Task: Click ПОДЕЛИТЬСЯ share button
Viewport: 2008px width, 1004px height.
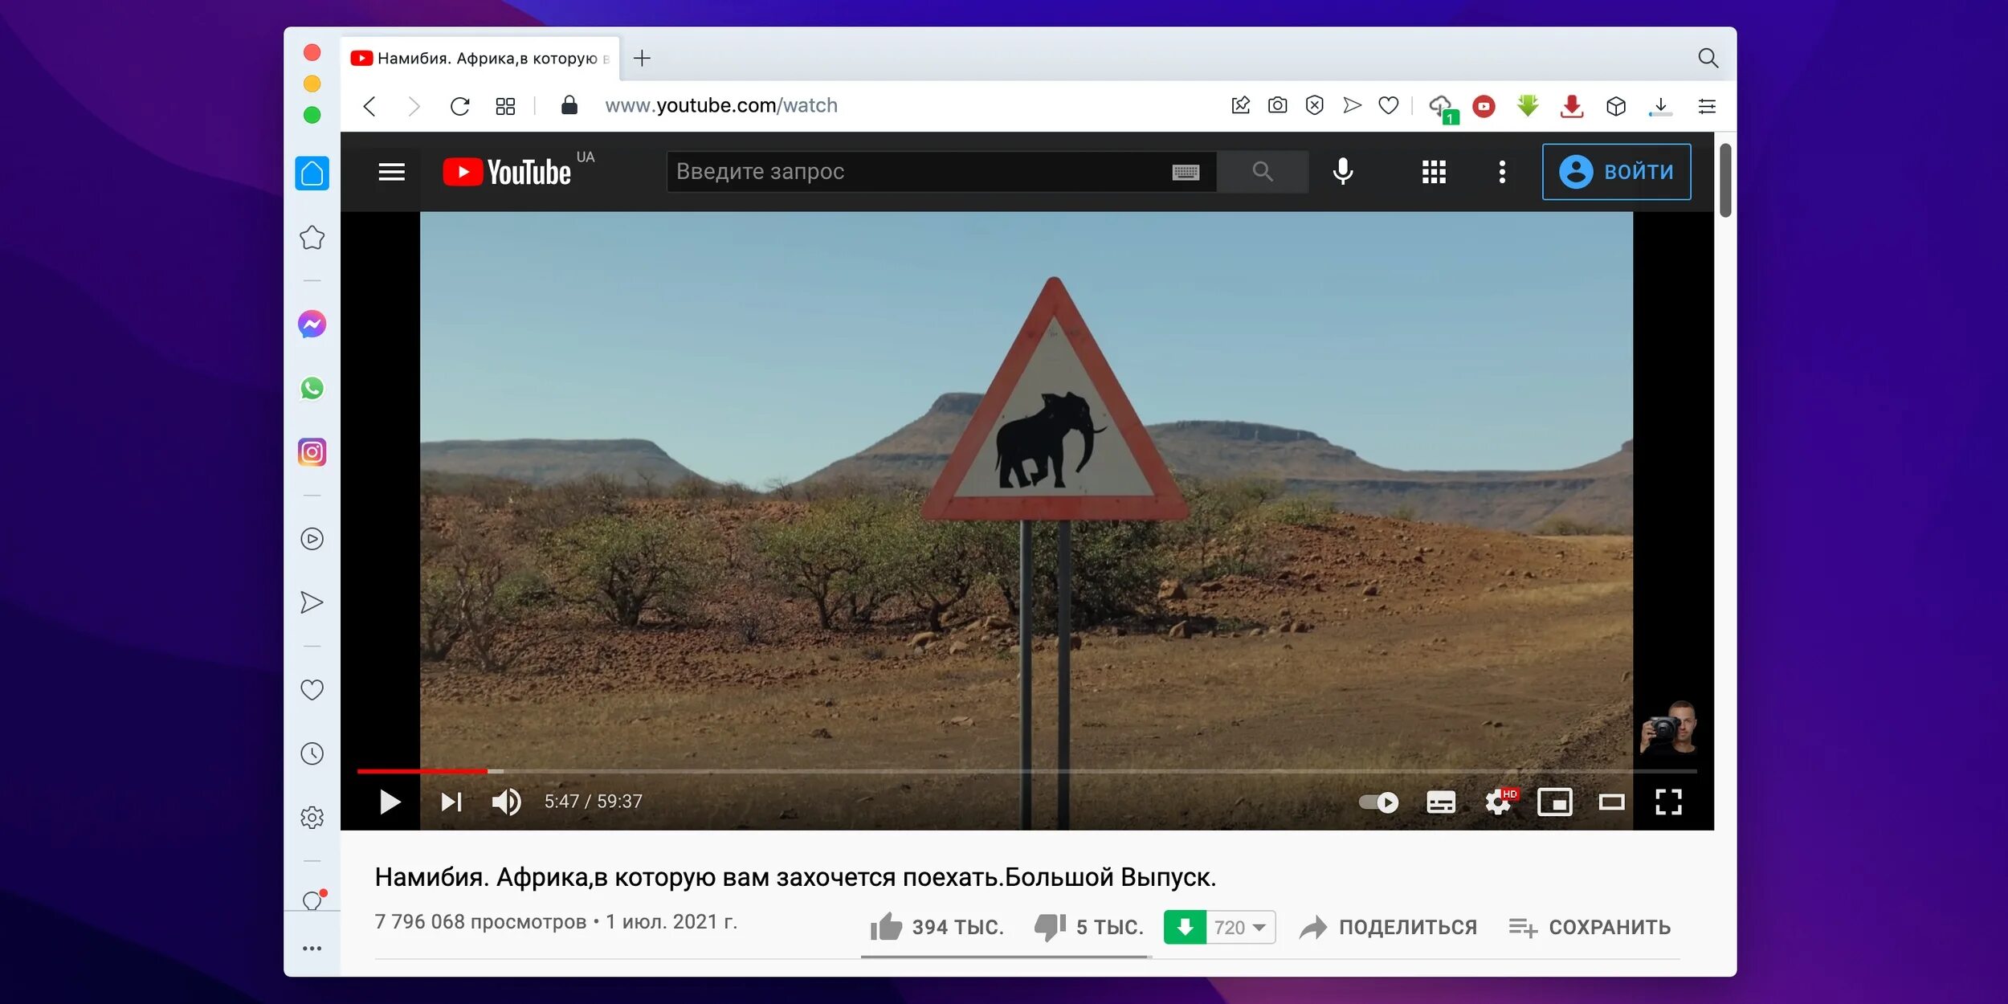Action: click(1389, 927)
